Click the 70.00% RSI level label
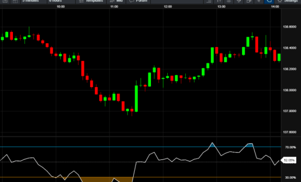Image resolution: width=301 pixels, height=182 pixels. pos(290,148)
